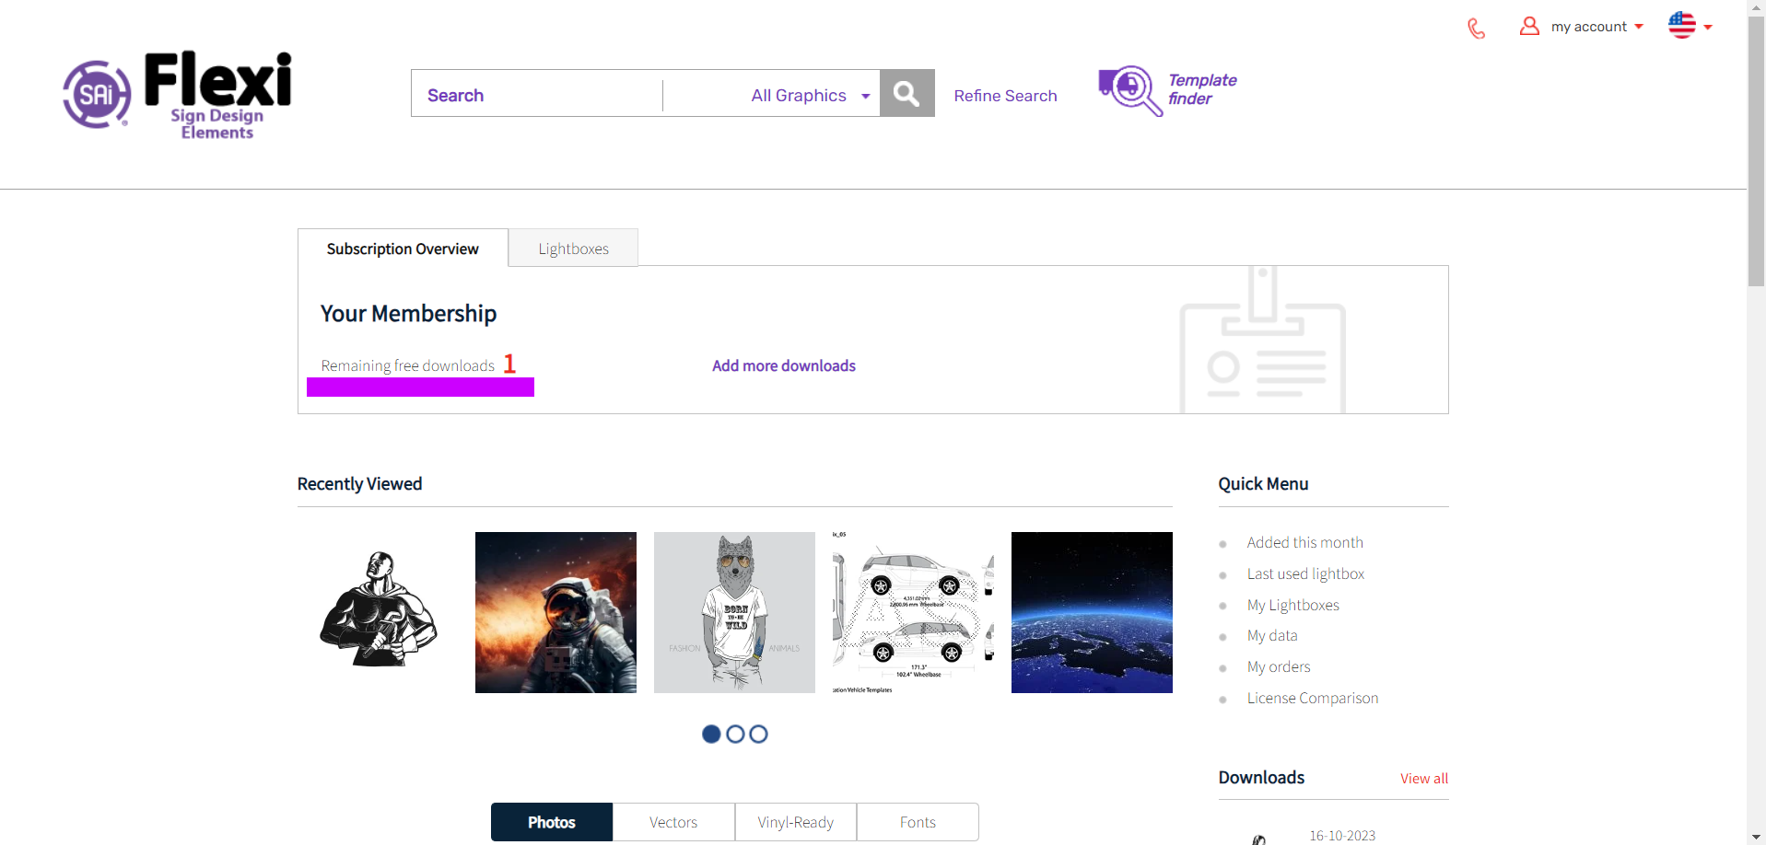This screenshot has width=1766, height=845.
Task: Click the Added this month bullet icon
Action: [1223, 543]
